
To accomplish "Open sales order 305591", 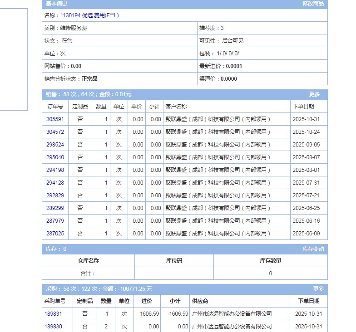I will tap(55, 119).
